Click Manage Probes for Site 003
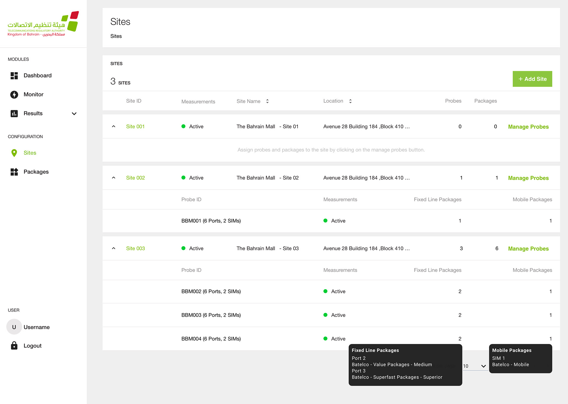 [528, 249]
